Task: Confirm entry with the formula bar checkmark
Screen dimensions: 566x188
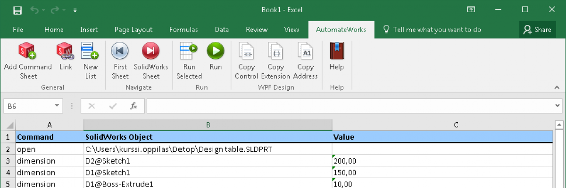Action: click(x=113, y=106)
